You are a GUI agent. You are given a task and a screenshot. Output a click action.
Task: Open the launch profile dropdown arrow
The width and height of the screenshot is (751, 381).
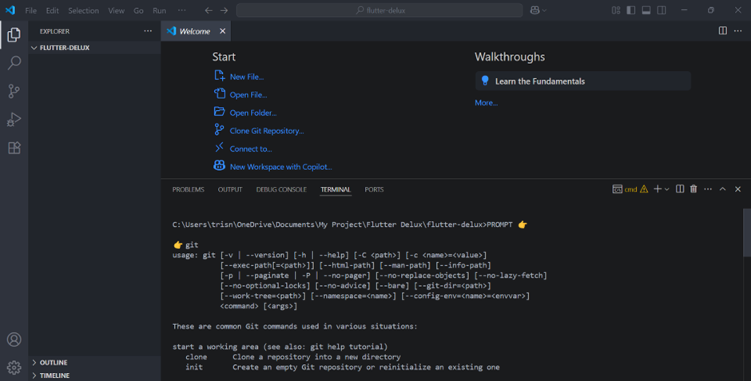(x=666, y=189)
